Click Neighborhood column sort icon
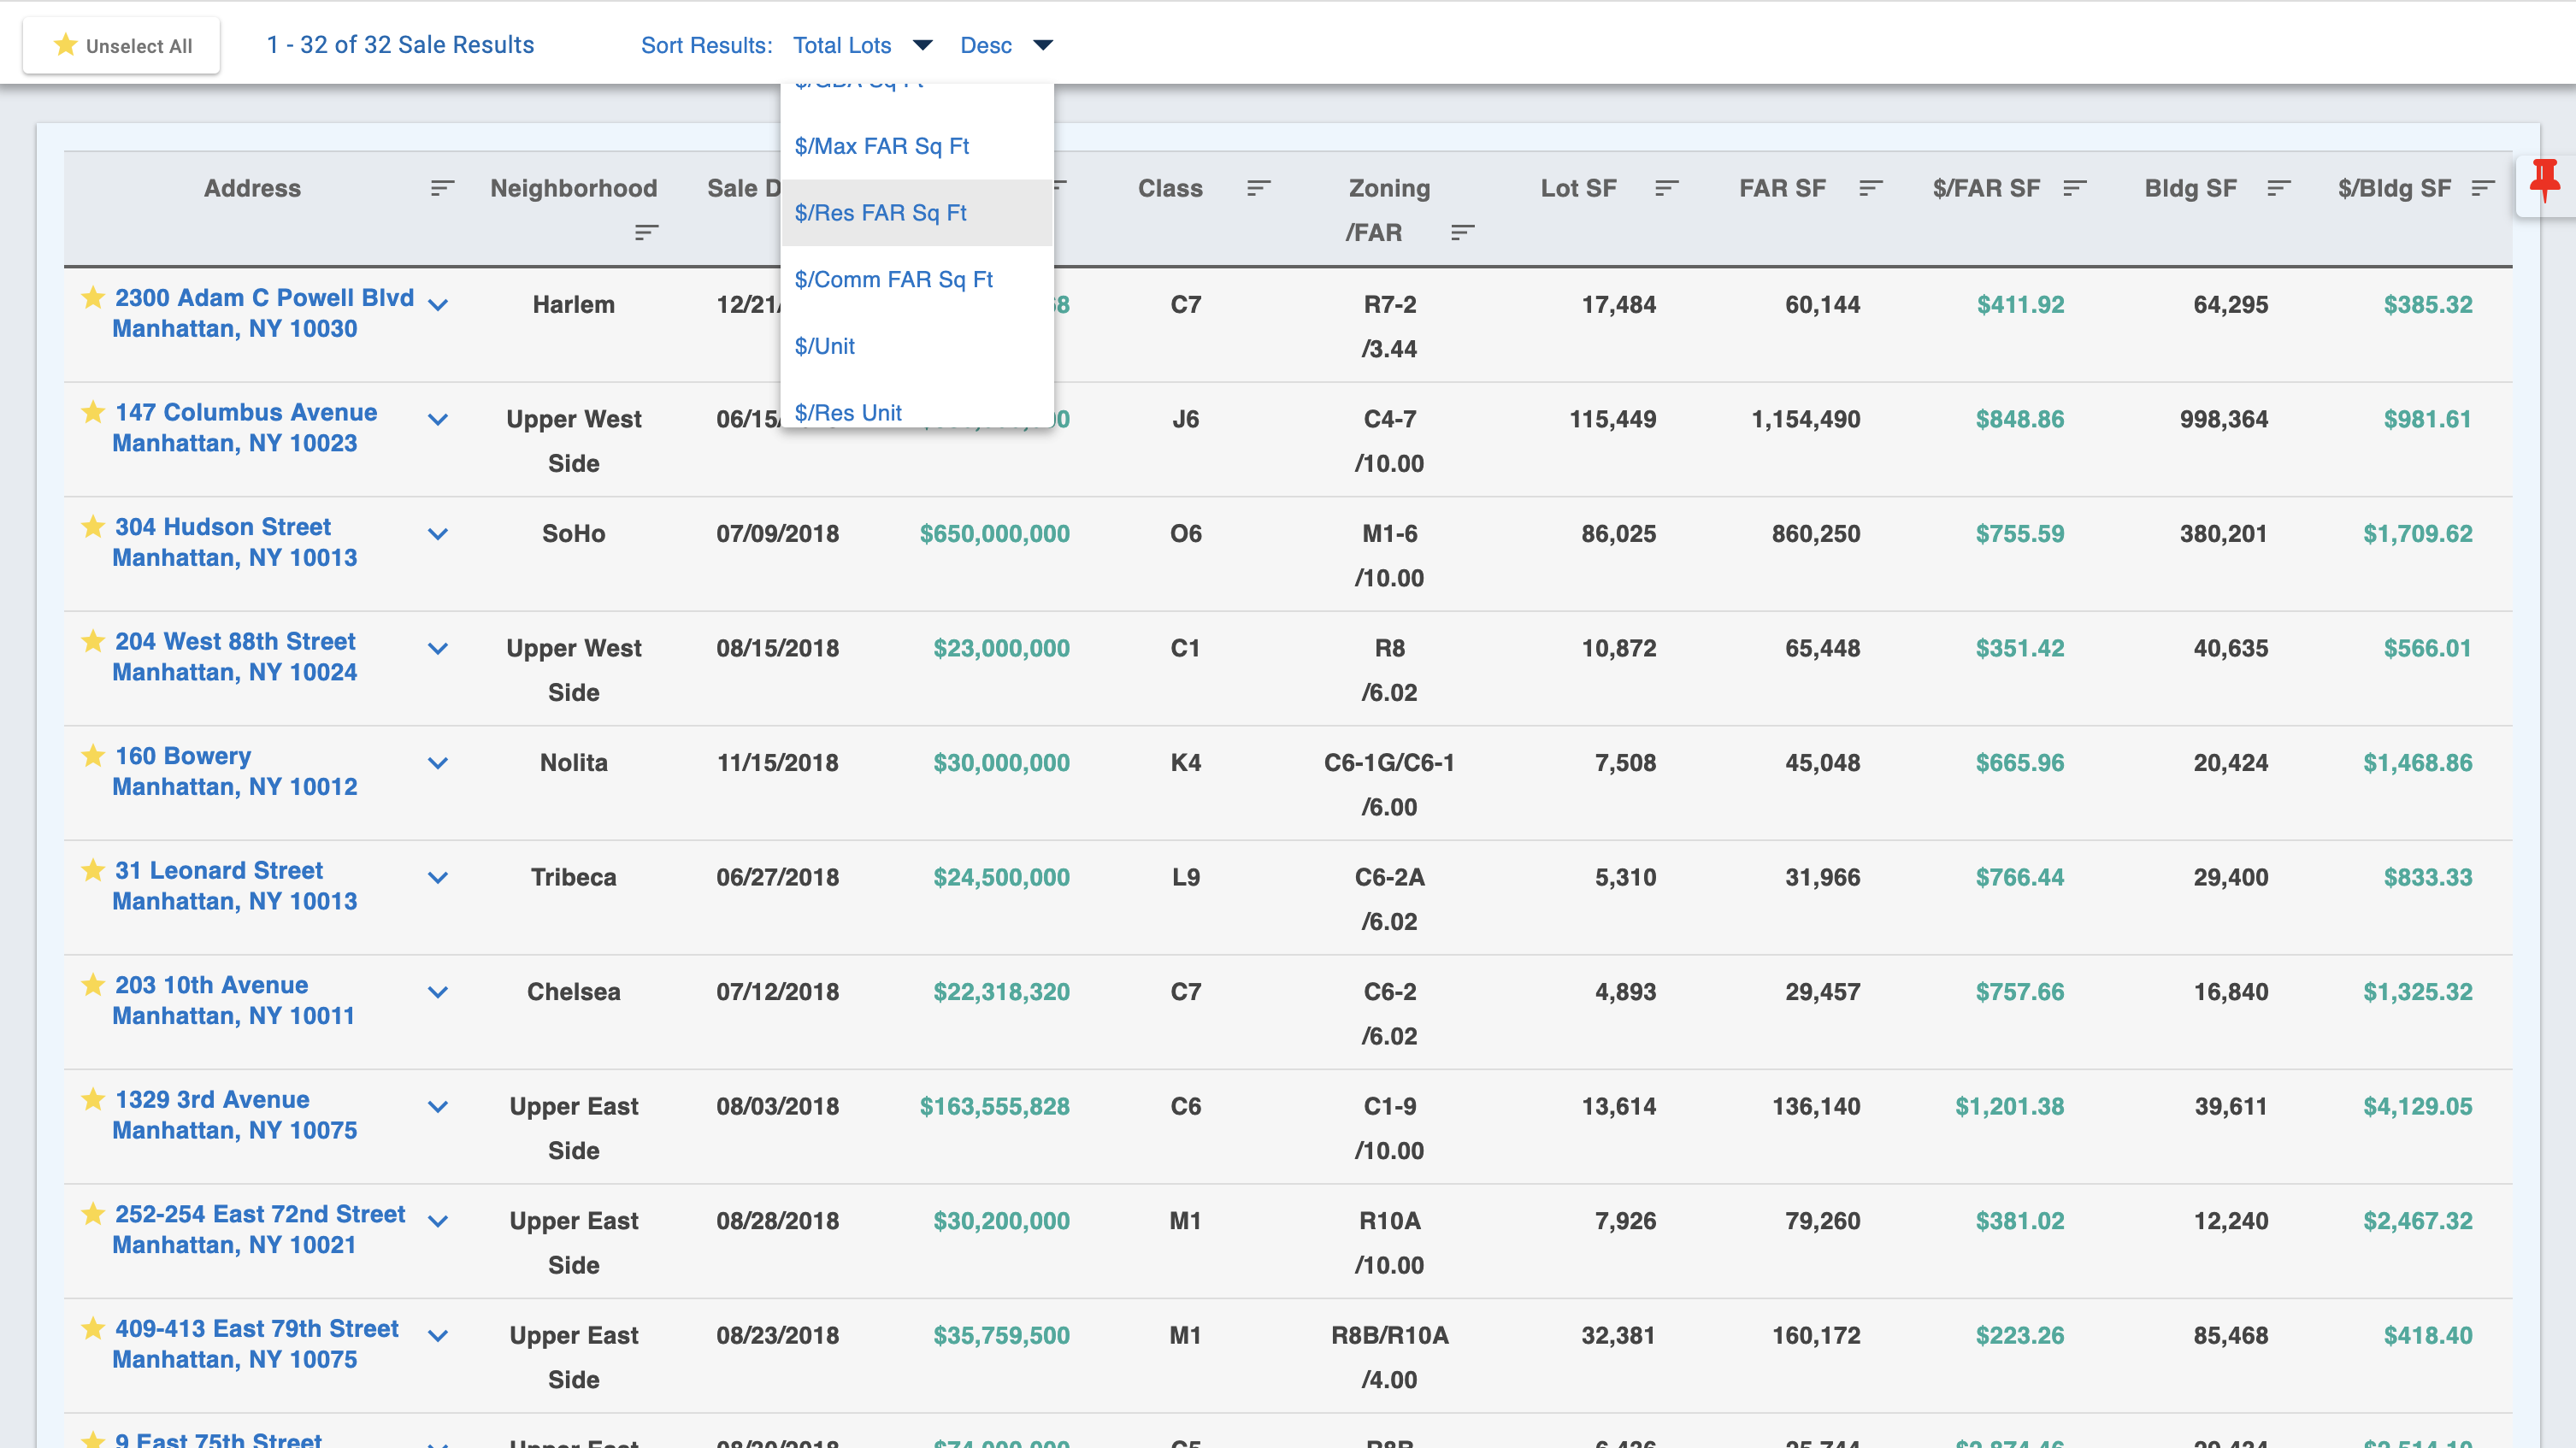2576x1448 pixels. coord(646,232)
